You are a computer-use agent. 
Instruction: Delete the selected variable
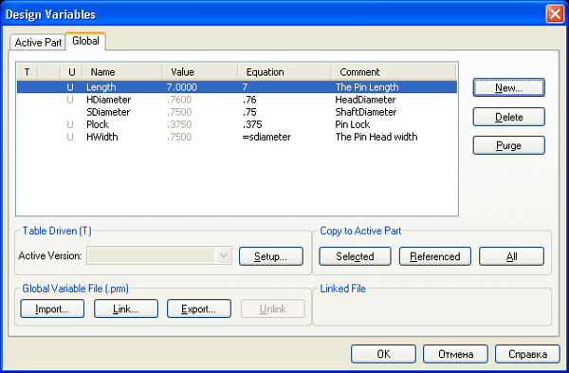508,117
